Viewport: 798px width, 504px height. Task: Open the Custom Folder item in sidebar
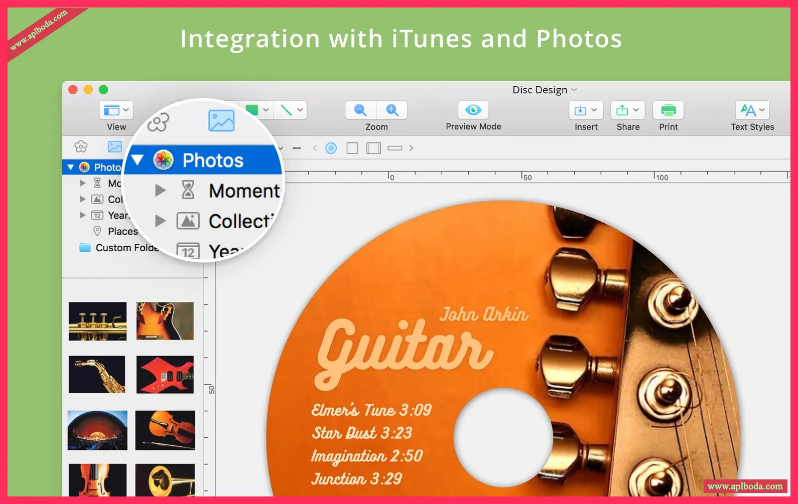(x=125, y=248)
